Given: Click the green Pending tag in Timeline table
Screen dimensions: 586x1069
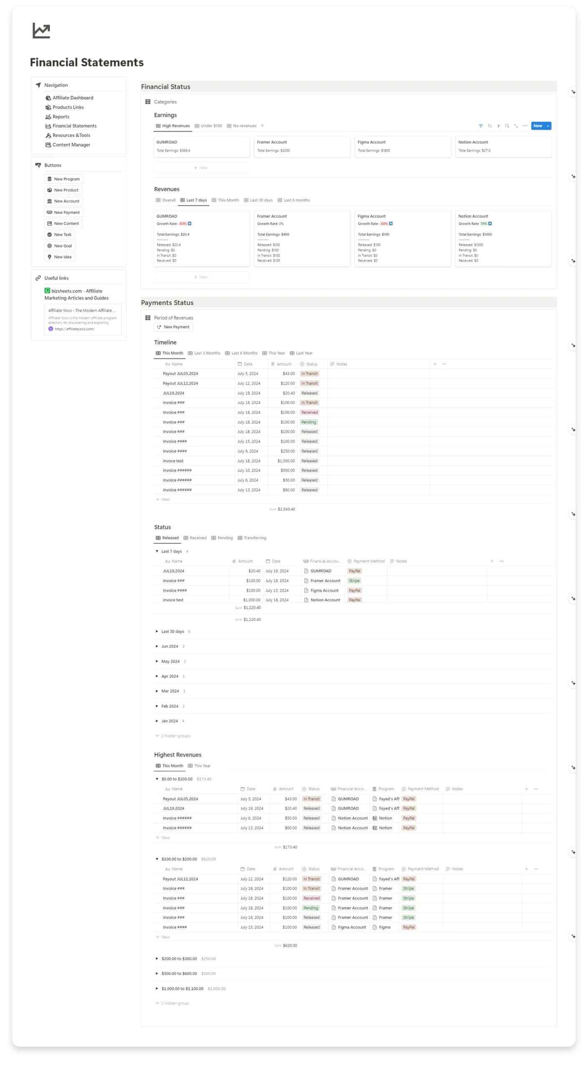Looking at the screenshot, I should (x=308, y=422).
